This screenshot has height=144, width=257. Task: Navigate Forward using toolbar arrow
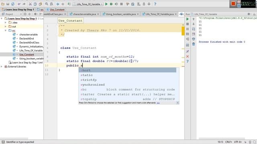click(x=63, y=4)
